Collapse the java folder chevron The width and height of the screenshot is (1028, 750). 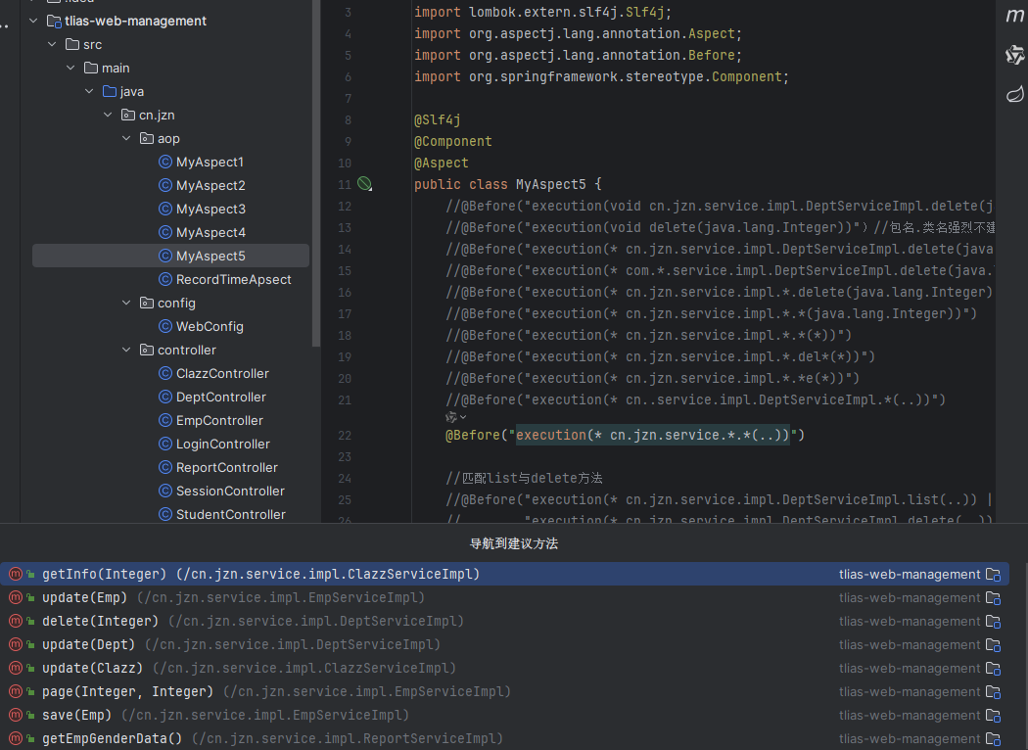coord(89,91)
